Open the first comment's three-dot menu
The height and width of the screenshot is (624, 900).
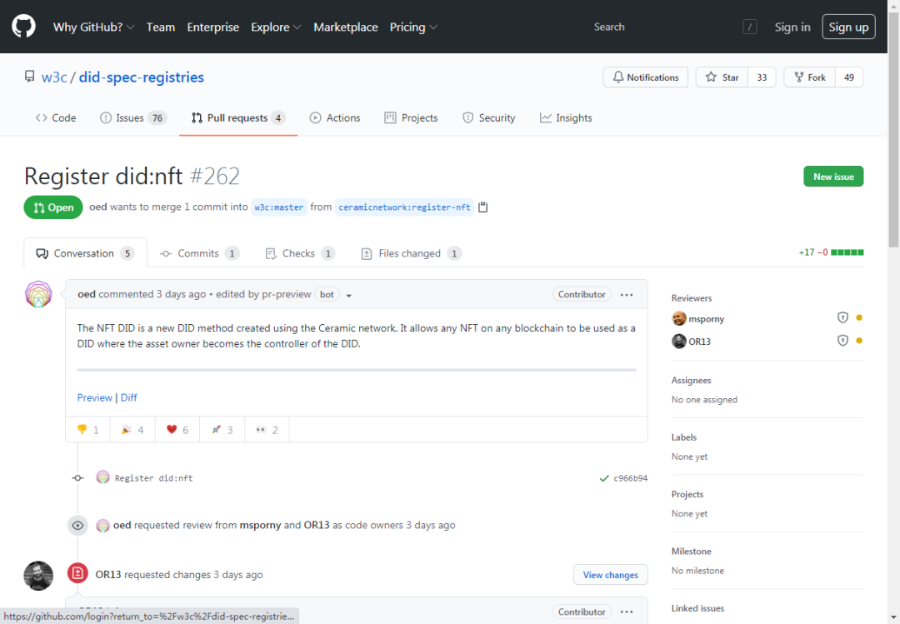[627, 294]
